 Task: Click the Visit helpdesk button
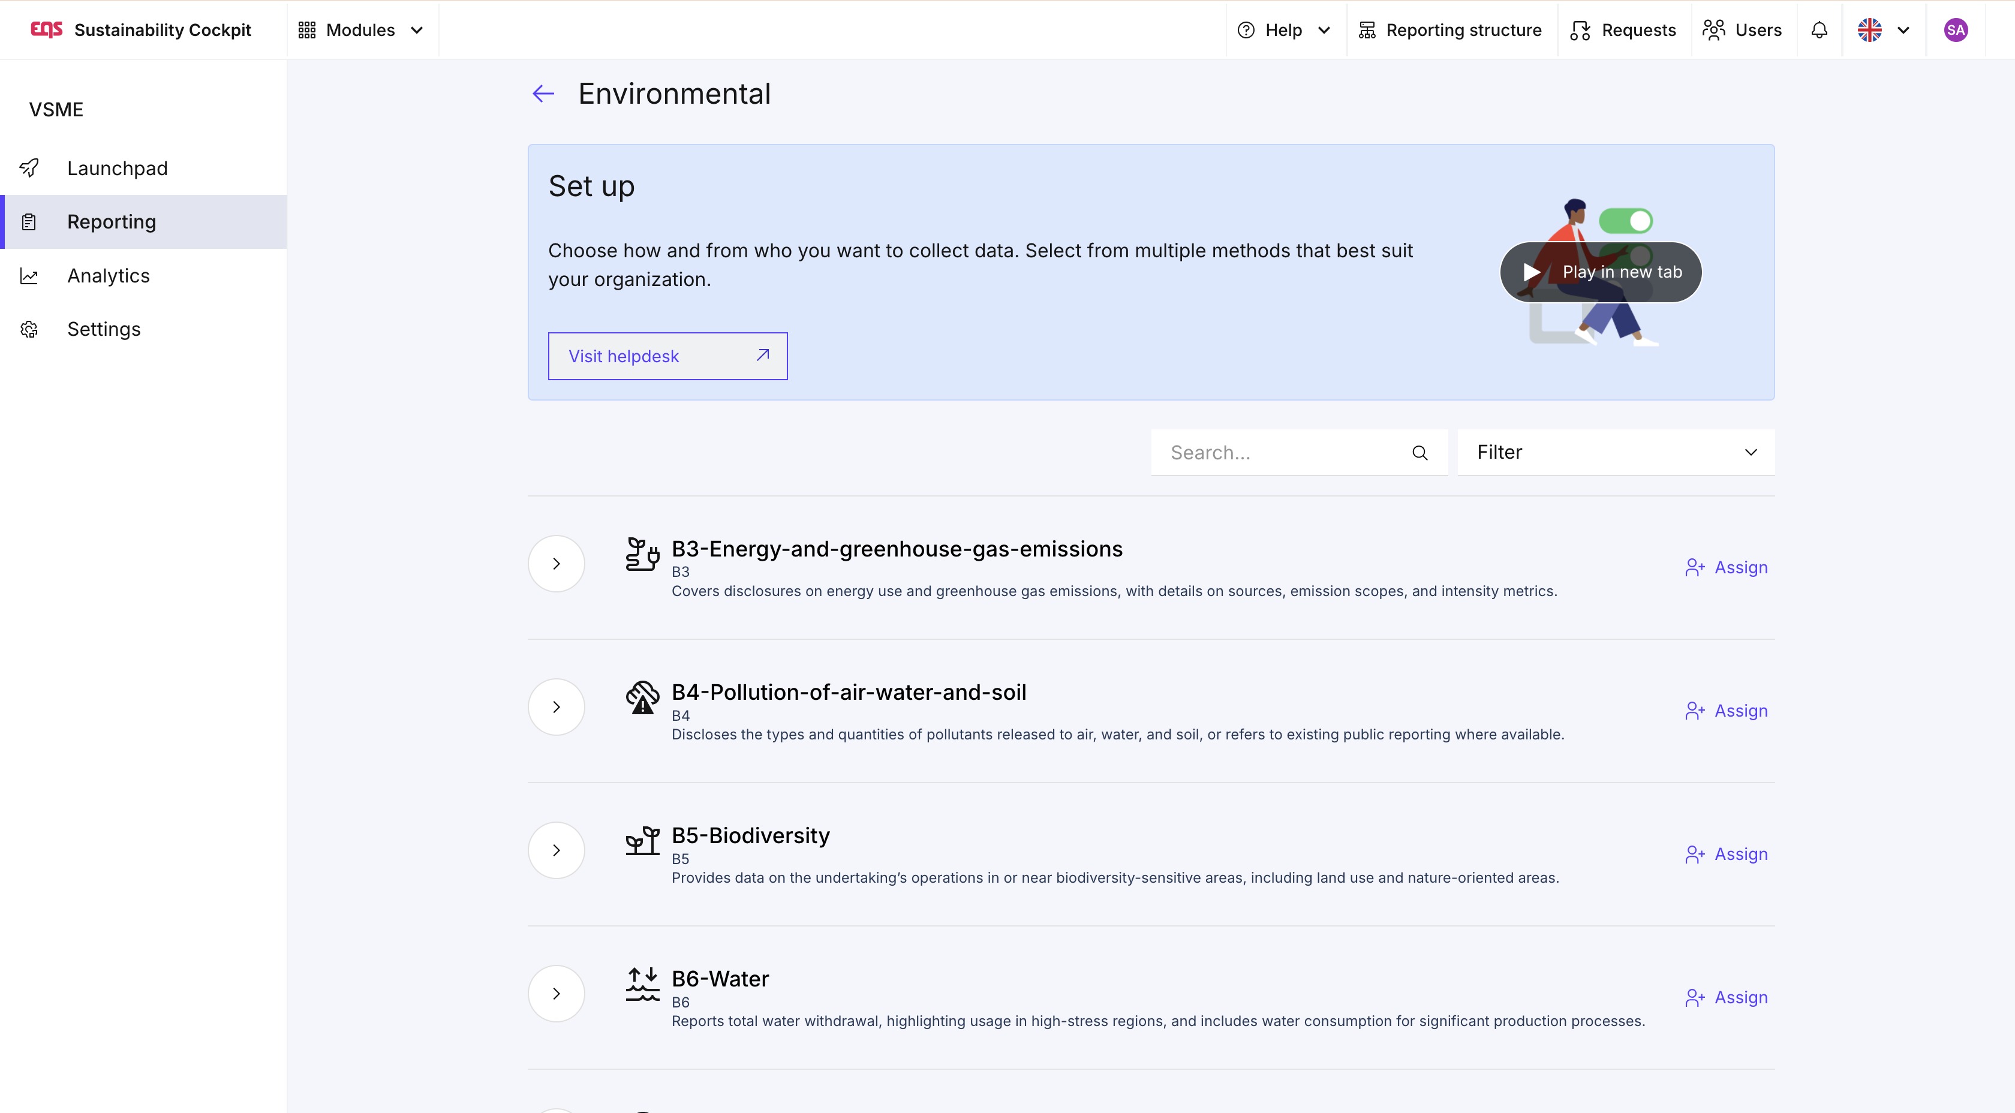pyautogui.click(x=667, y=356)
